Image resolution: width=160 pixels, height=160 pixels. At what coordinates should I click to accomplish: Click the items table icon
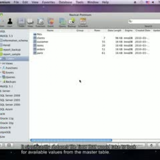click(x=35, y=45)
